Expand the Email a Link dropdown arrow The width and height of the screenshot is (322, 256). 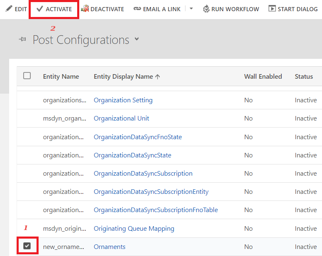[191, 9]
